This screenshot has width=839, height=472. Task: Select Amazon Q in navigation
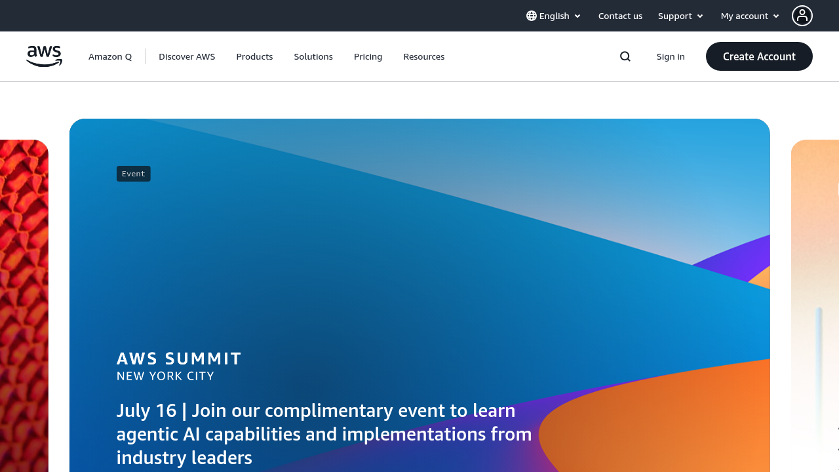click(x=110, y=56)
